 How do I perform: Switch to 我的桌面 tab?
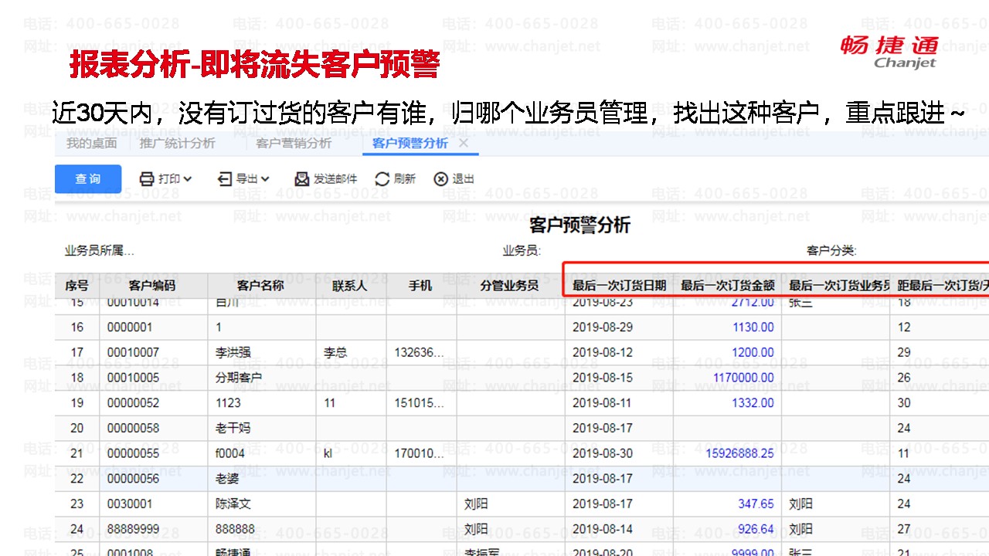click(91, 143)
